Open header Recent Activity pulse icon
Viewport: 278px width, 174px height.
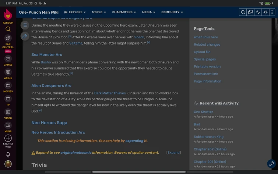pos(258,12)
